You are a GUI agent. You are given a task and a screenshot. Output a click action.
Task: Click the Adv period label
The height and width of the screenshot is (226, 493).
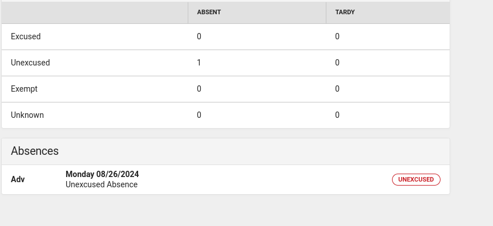click(18, 179)
